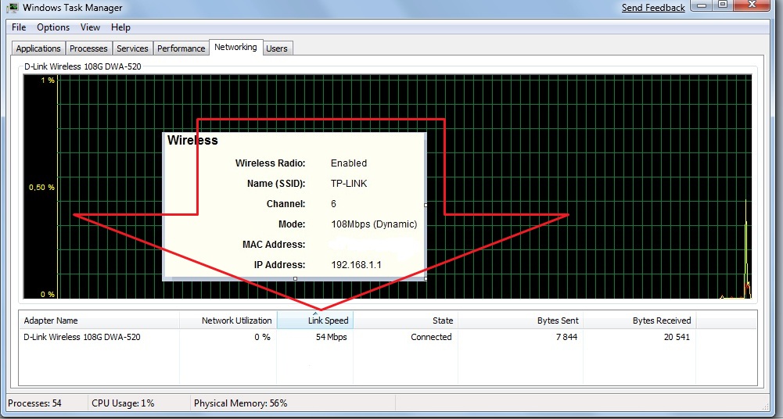Sort by Adapter Name column header
This screenshot has height=419, width=783.
click(x=99, y=321)
